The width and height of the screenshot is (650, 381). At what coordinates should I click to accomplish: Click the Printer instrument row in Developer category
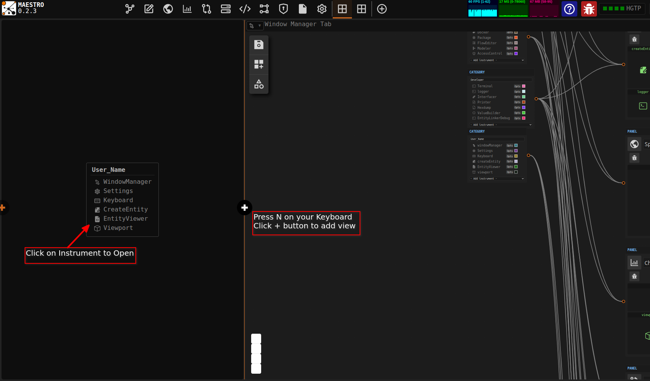click(x=498, y=102)
